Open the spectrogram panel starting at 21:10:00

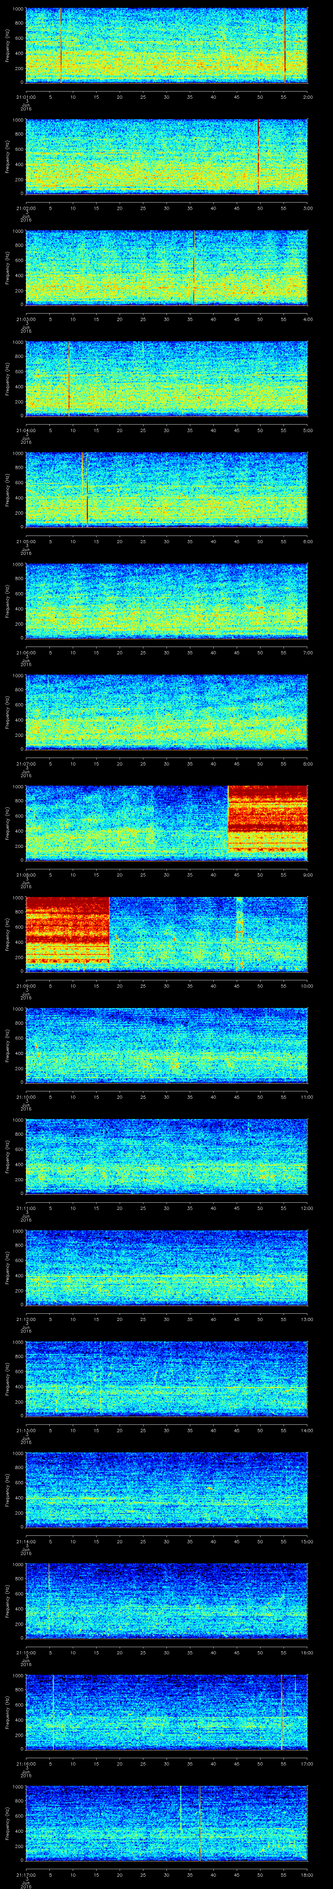click(x=166, y=1046)
